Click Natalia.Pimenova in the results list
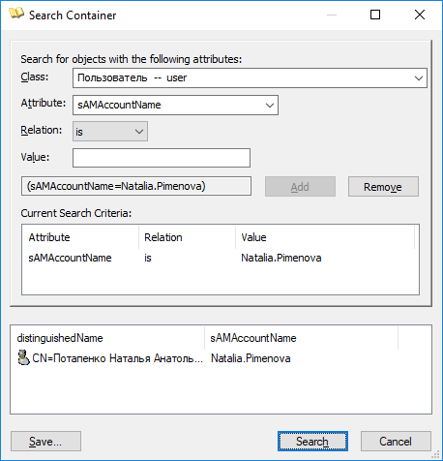The height and width of the screenshot is (461, 443). click(251, 358)
